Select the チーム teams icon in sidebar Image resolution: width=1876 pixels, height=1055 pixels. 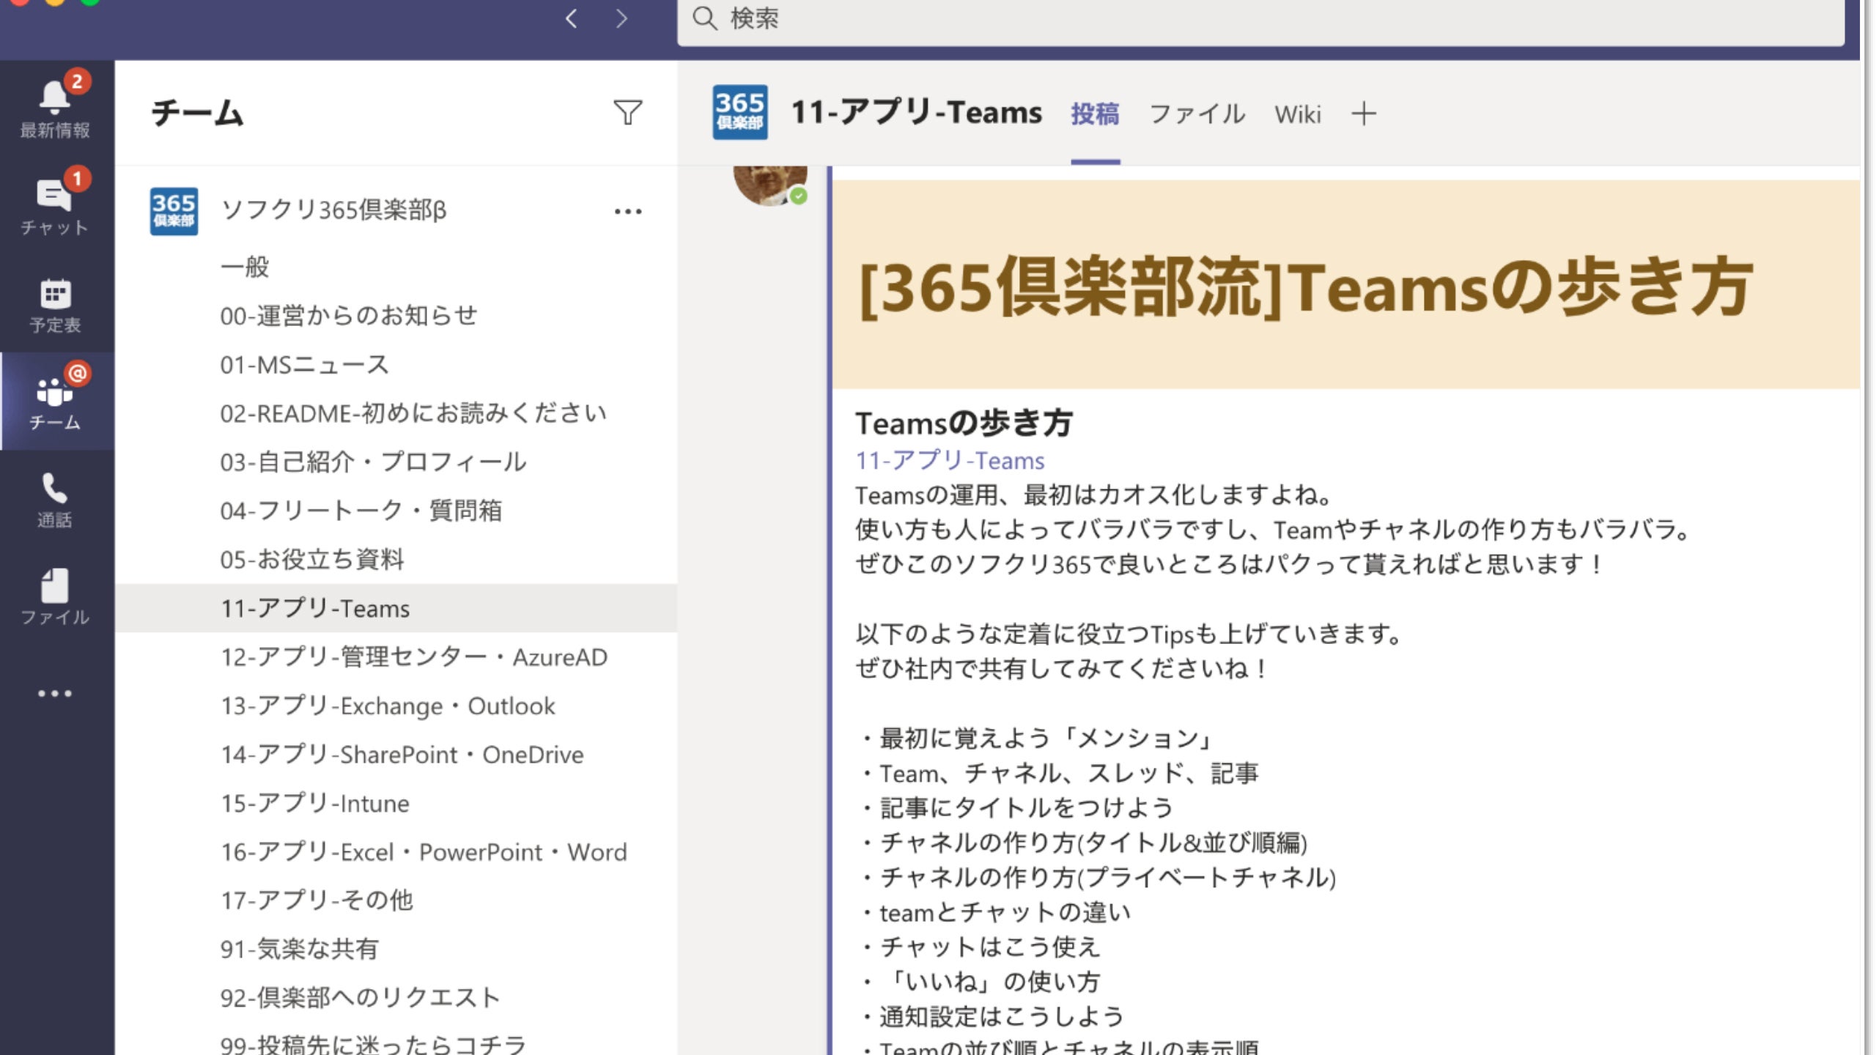[55, 400]
